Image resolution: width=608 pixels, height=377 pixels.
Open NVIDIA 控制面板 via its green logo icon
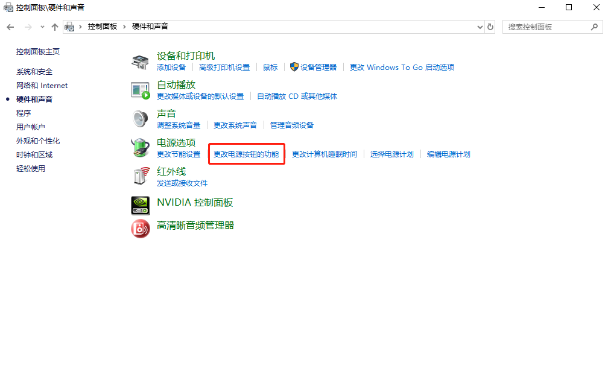[x=140, y=205]
